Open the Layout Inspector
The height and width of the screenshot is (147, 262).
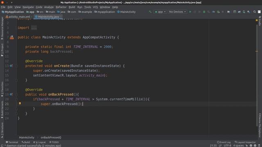tap(245, 142)
